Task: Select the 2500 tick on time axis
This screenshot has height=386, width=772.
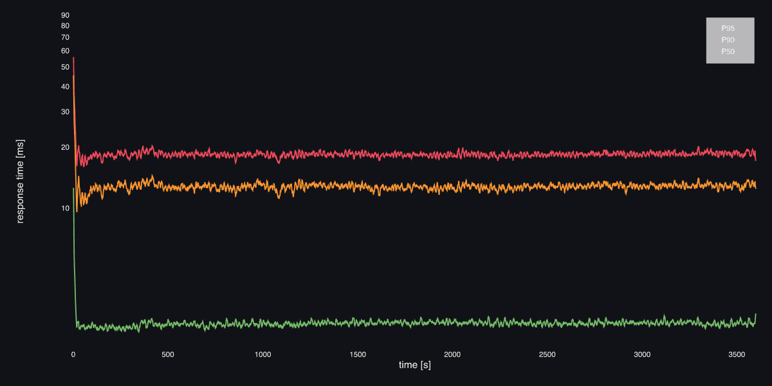Action: (x=547, y=354)
